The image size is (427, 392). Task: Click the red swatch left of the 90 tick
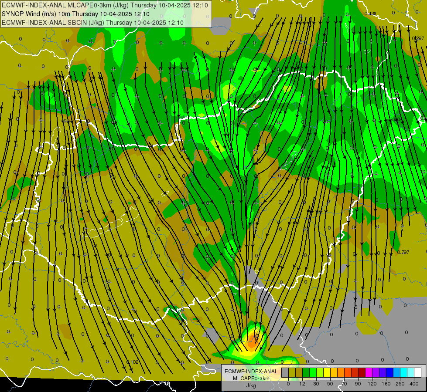(355, 372)
